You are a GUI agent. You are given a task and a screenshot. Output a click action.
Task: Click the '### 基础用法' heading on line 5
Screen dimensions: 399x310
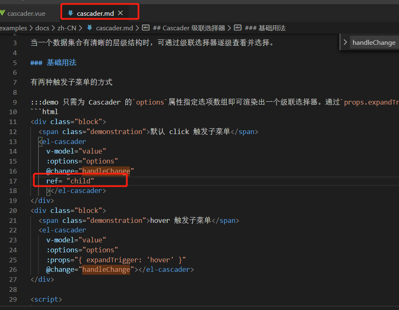[54, 63]
